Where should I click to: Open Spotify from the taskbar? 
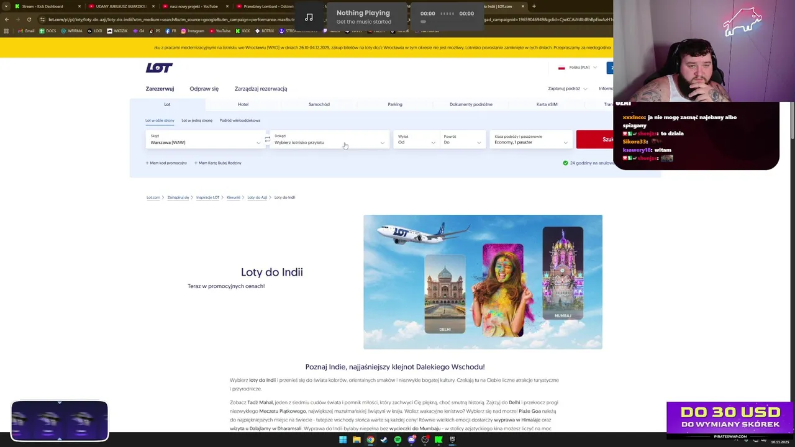397,440
